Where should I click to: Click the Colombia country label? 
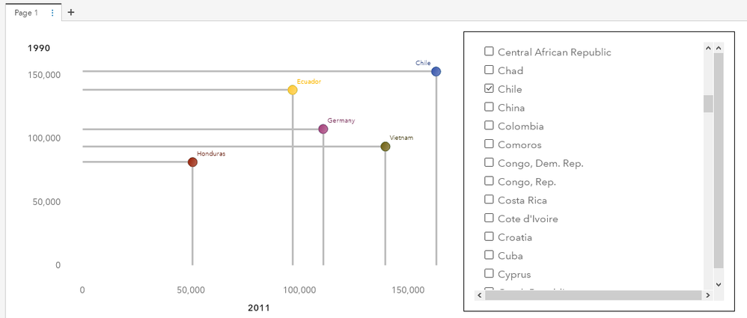pyautogui.click(x=520, y=126)
